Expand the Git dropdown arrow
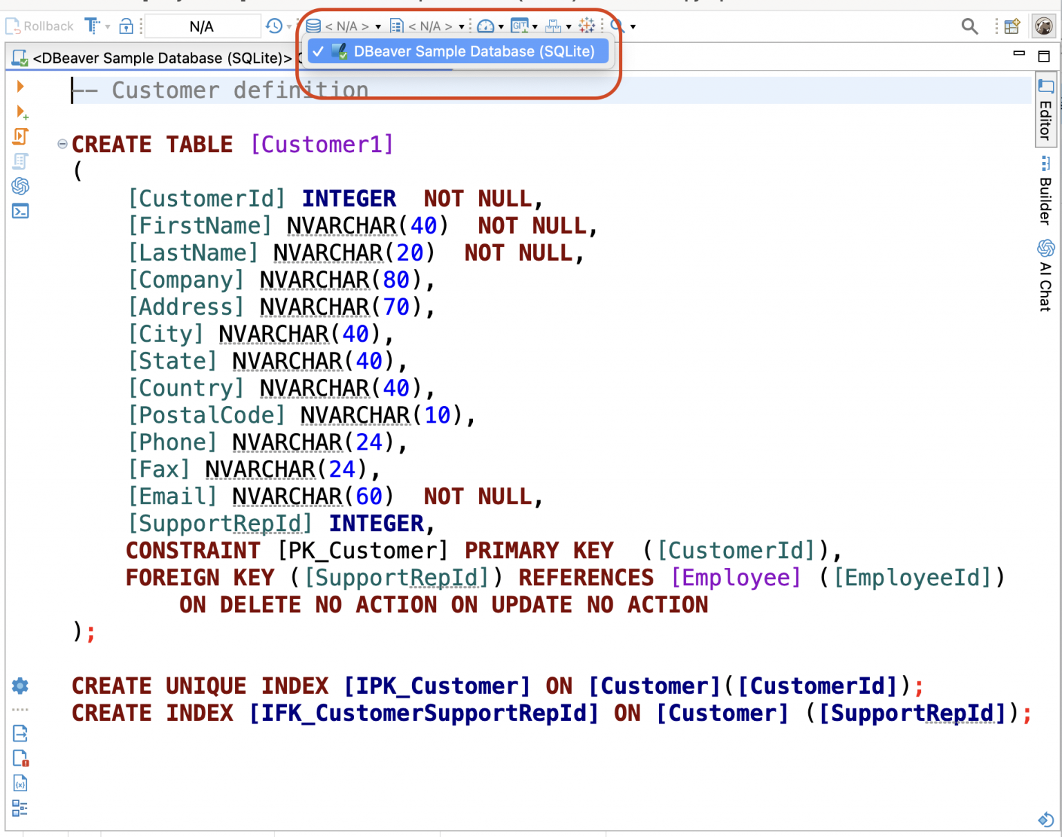The height and width of the screenshot is (837, 1062). click(x=535, y=27)
